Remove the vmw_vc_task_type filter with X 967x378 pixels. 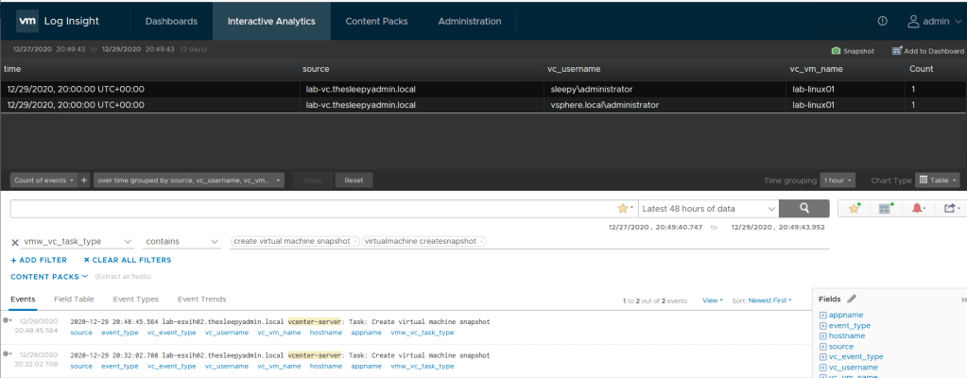pyautogui.click(x=14, y=242)
